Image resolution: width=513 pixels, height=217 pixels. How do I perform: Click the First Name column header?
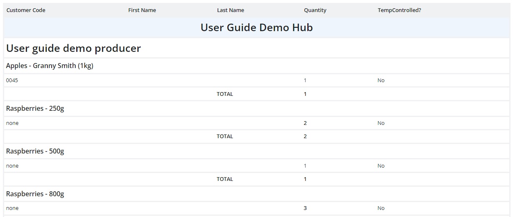tap(142, 10)
